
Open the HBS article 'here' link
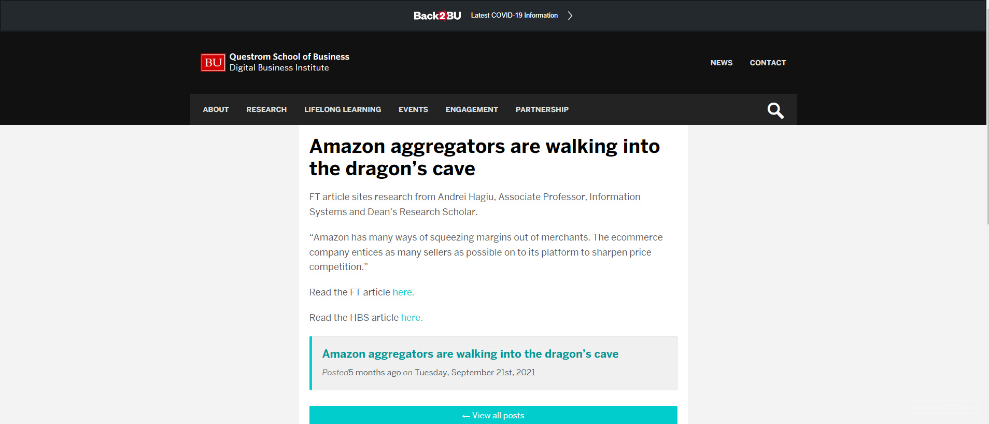412,318
